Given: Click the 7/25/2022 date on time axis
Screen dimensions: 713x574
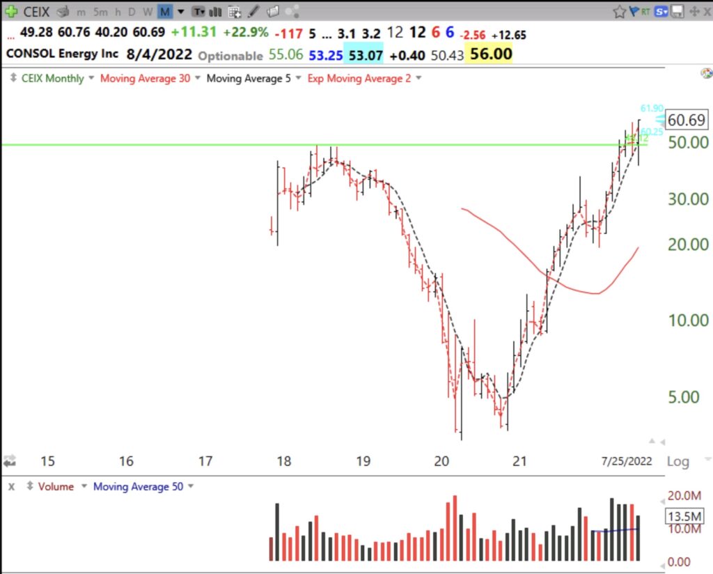Looking at the screenshot, I should tap(627, 461).
